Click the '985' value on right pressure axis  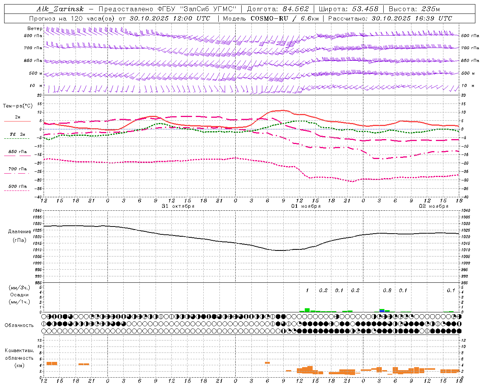[465, 283]
